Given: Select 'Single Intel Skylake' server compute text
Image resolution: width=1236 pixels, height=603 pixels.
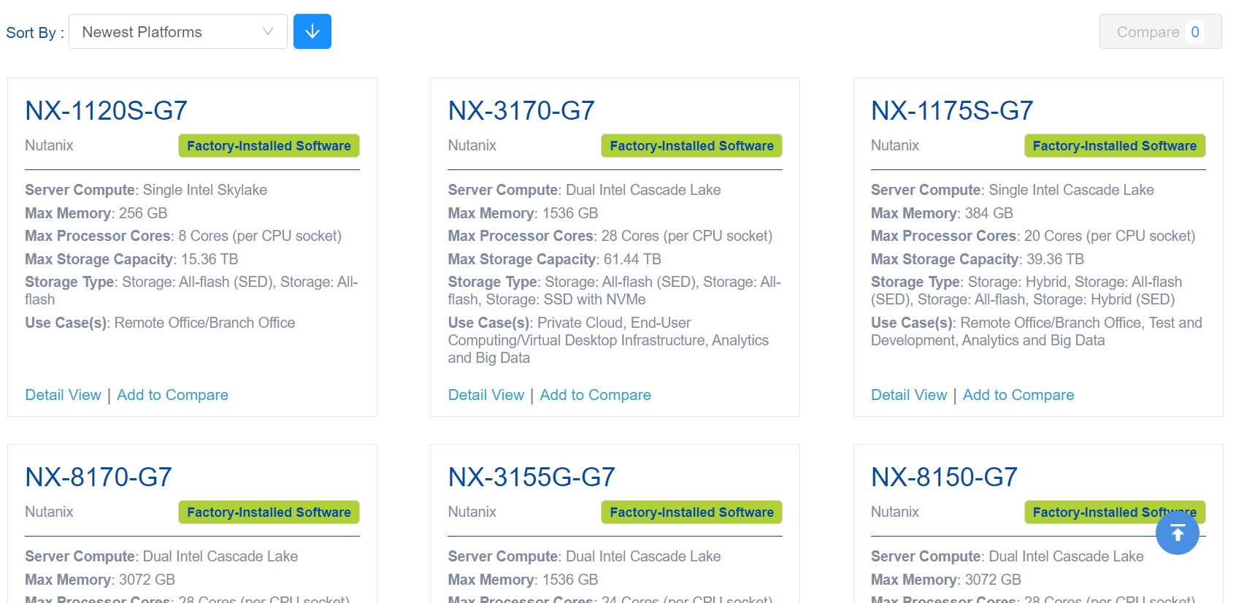Looking at the screenshot, I should coord(205,190).
